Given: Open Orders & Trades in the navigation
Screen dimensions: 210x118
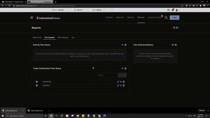Looking at the screenshot, I should (x=155, y=17).
